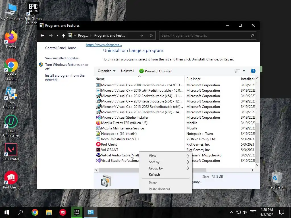Open Chrome from the taskbar

(35, 212)
